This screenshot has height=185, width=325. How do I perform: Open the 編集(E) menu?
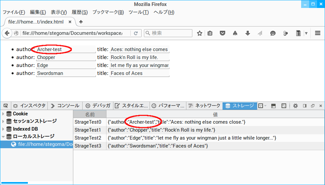(x=38, y=12)
